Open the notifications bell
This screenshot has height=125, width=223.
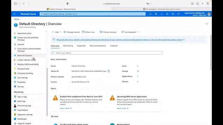162,14
